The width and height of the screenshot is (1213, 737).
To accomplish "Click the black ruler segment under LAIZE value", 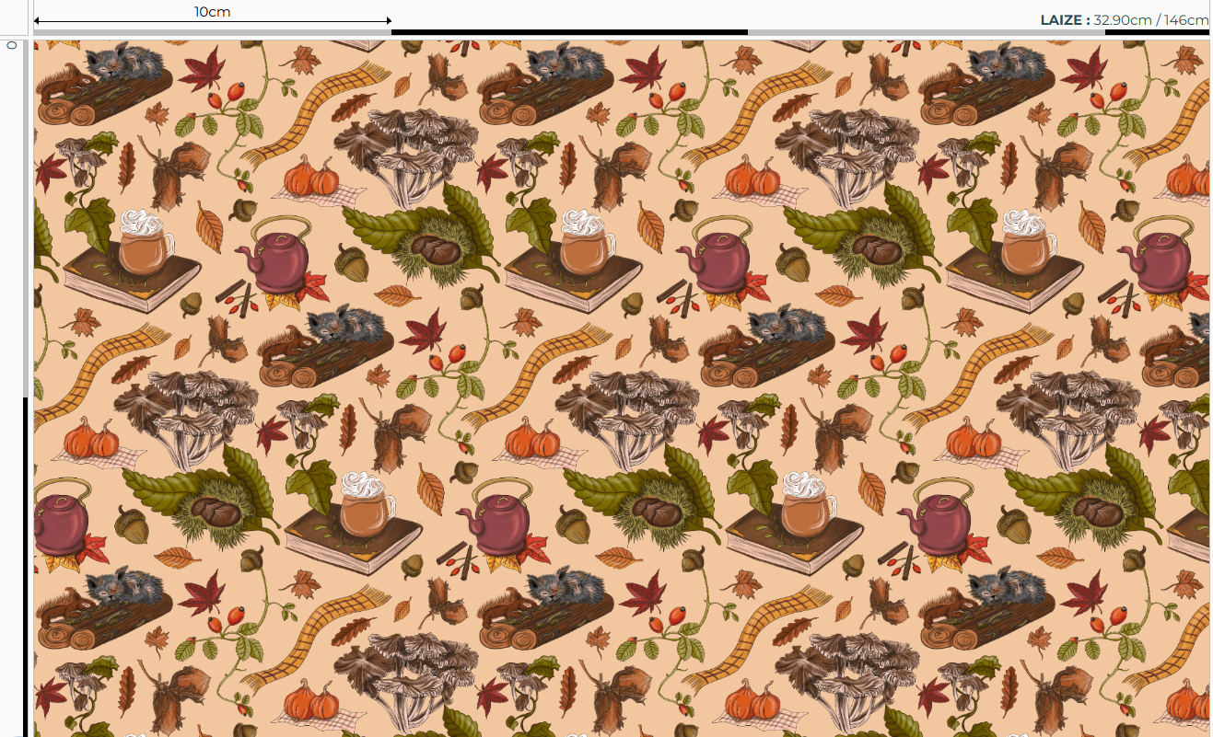I will click(x=1157, y=32).
